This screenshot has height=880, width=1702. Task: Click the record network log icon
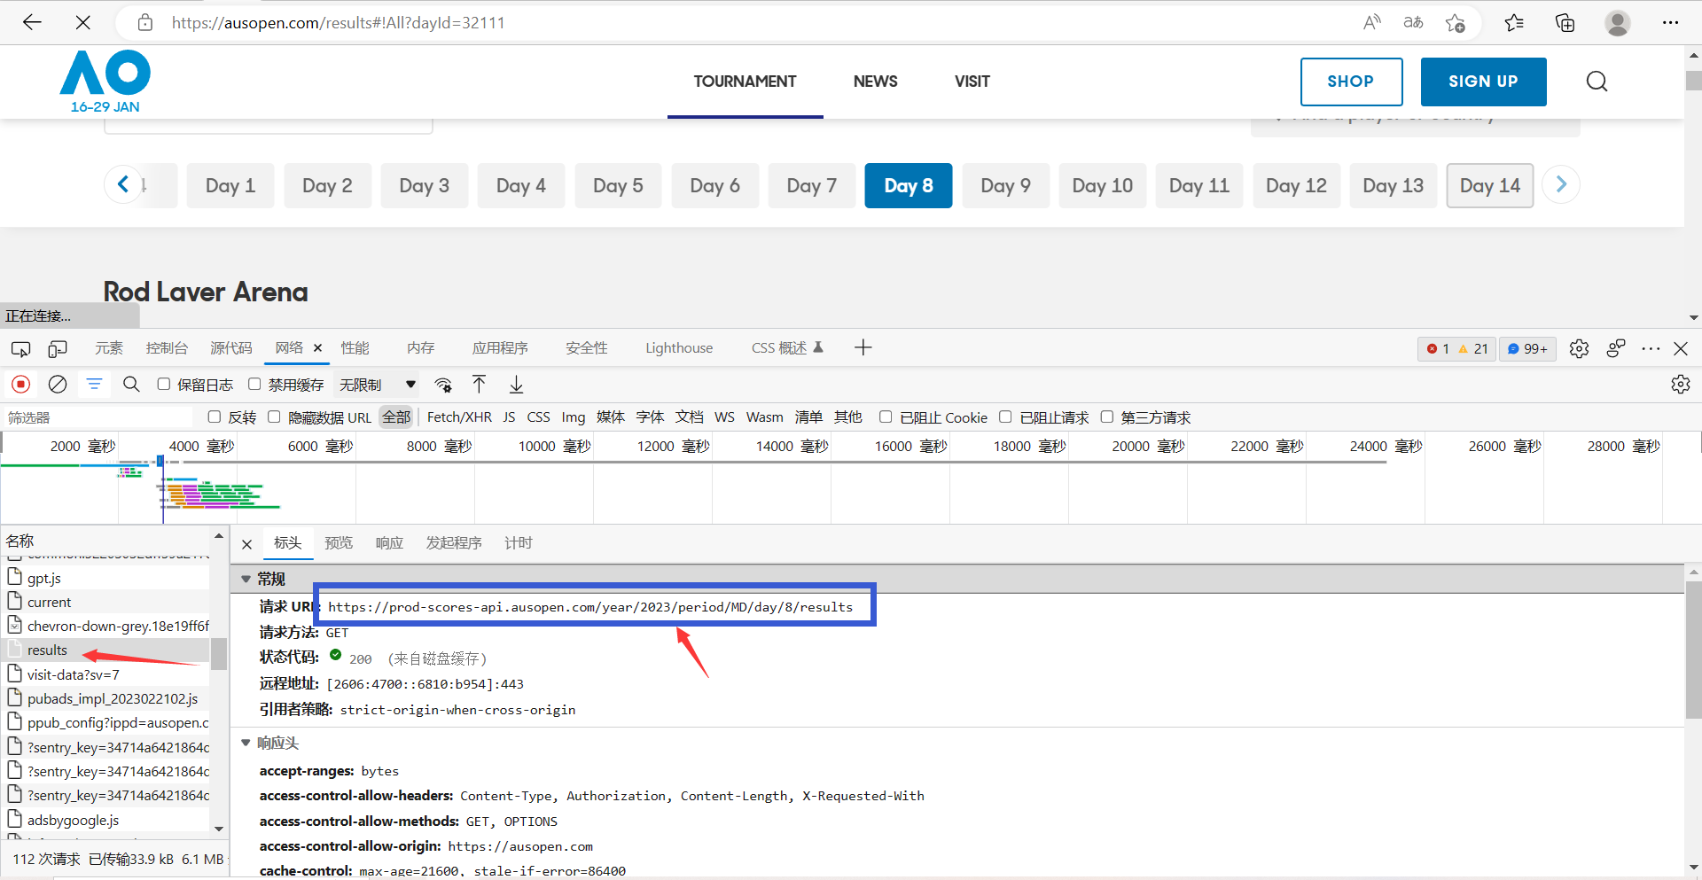[20, 385]
